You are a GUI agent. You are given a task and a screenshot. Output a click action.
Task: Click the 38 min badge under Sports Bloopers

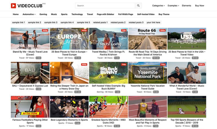[195, 126]
